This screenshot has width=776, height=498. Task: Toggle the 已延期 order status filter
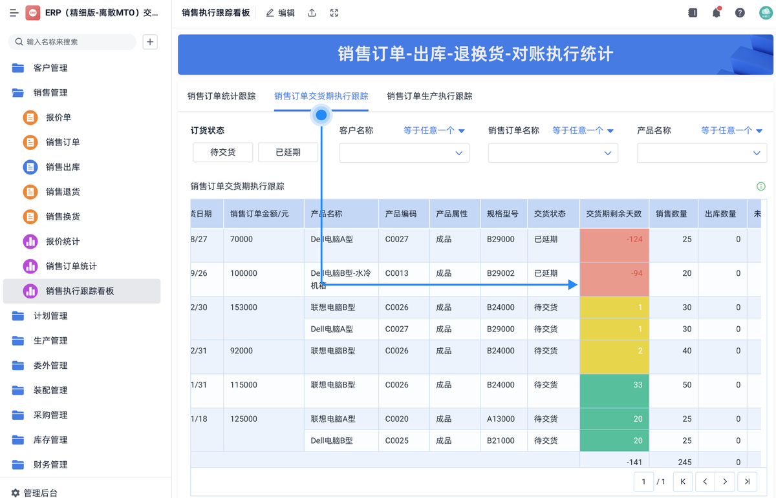(x=288, y=152)
